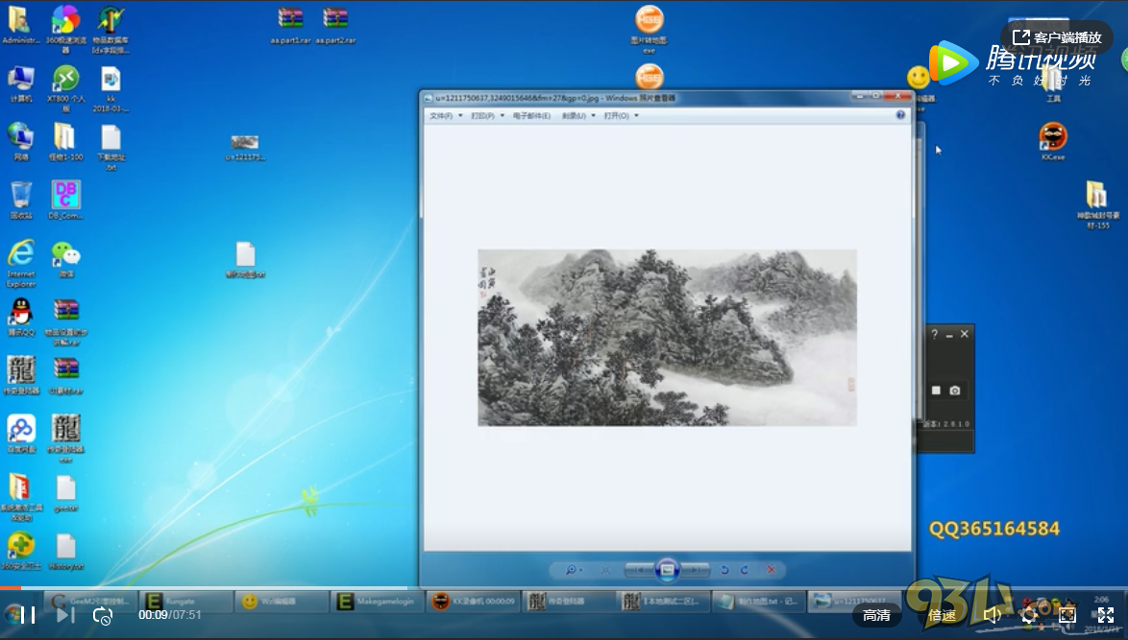Open the 打开(O) menu in Photo Viewer

pyautogui.click(x=616, y=116)
